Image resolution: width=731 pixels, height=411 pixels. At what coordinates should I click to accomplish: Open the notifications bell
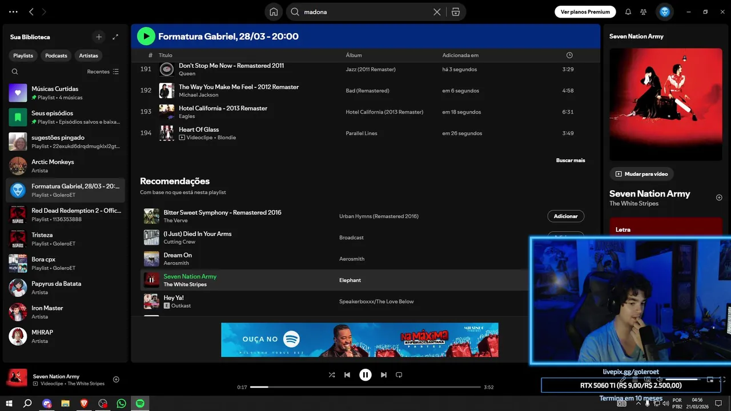(628, 12)
